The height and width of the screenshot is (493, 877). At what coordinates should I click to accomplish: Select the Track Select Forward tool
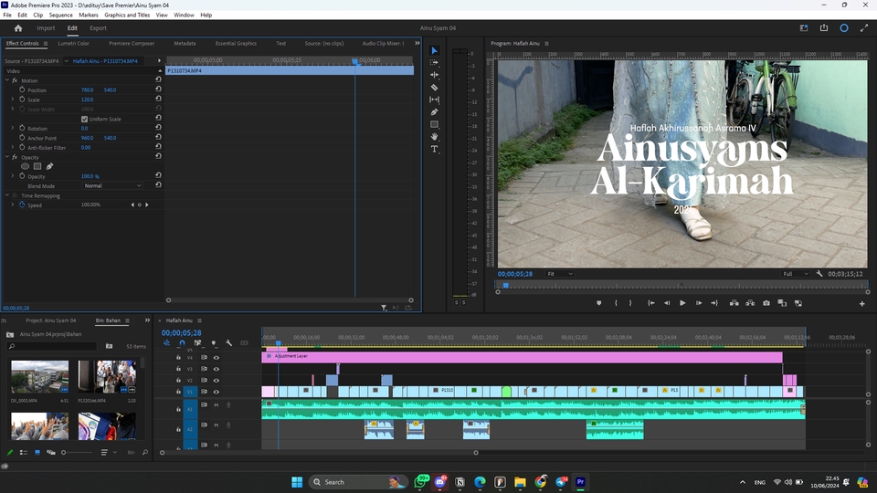point(434,63)
